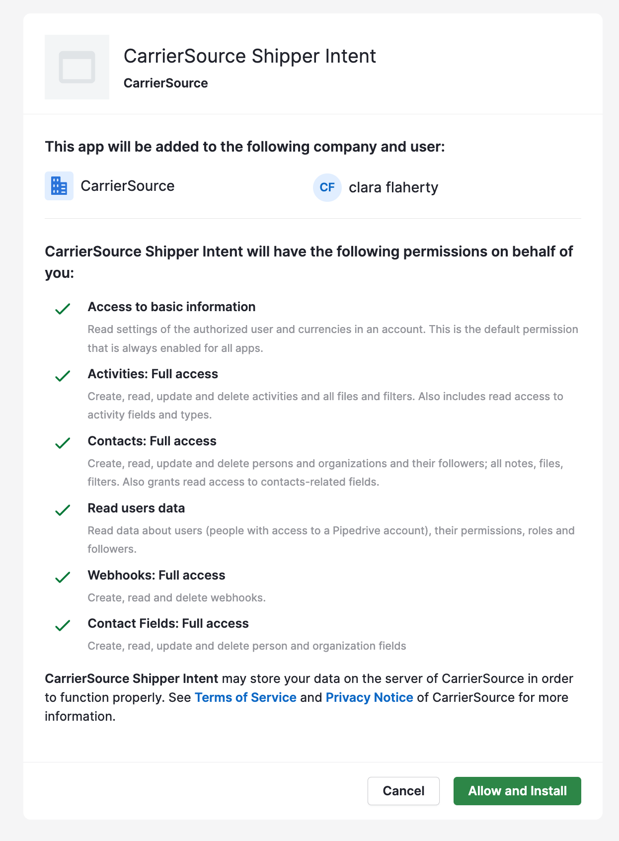
Task: Click Allow and Install button
Action: tap(517, 791)
